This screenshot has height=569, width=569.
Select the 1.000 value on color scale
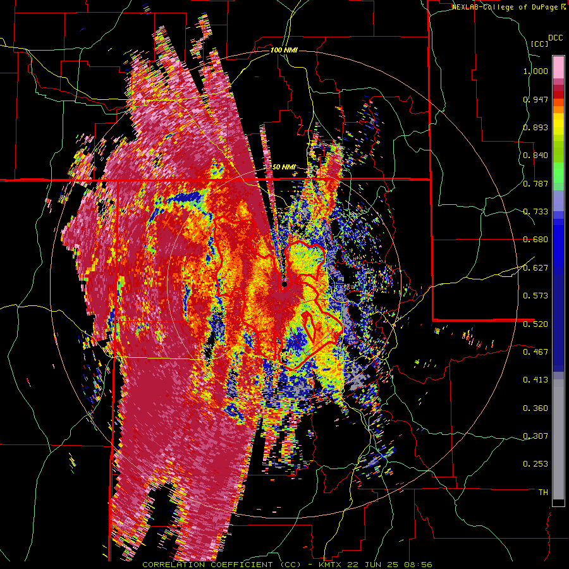(535, 71)
